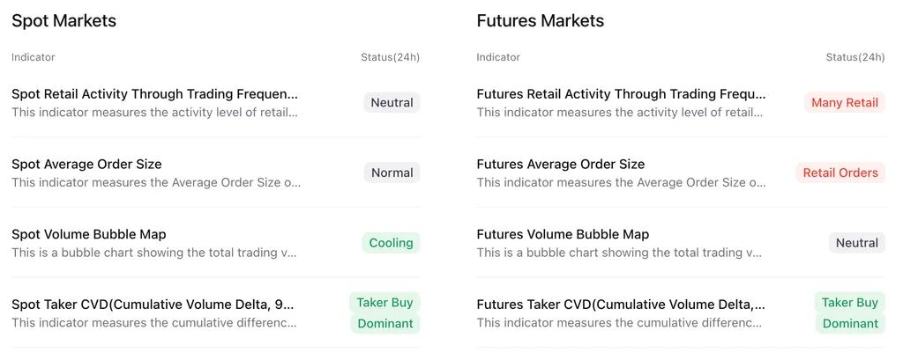Click the red Many Retail badge
The height and width of the screenshot is (360, 903).
pyautogui.click(x=845, y=103)
